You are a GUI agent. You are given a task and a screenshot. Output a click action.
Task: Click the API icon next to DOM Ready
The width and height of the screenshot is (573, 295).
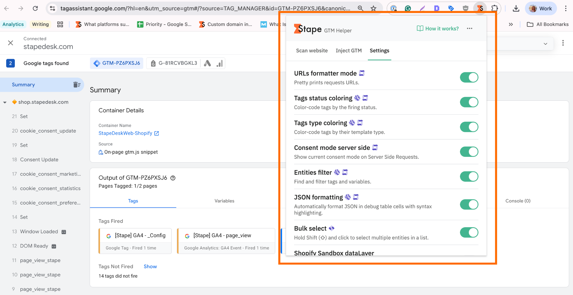point(54,246)
